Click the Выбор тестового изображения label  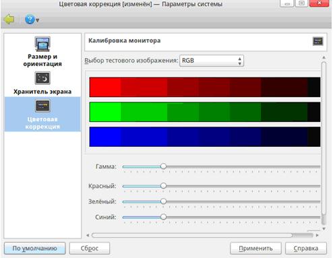131,61
